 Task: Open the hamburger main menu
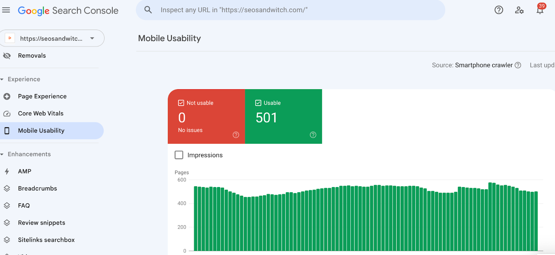coord(6,10)
